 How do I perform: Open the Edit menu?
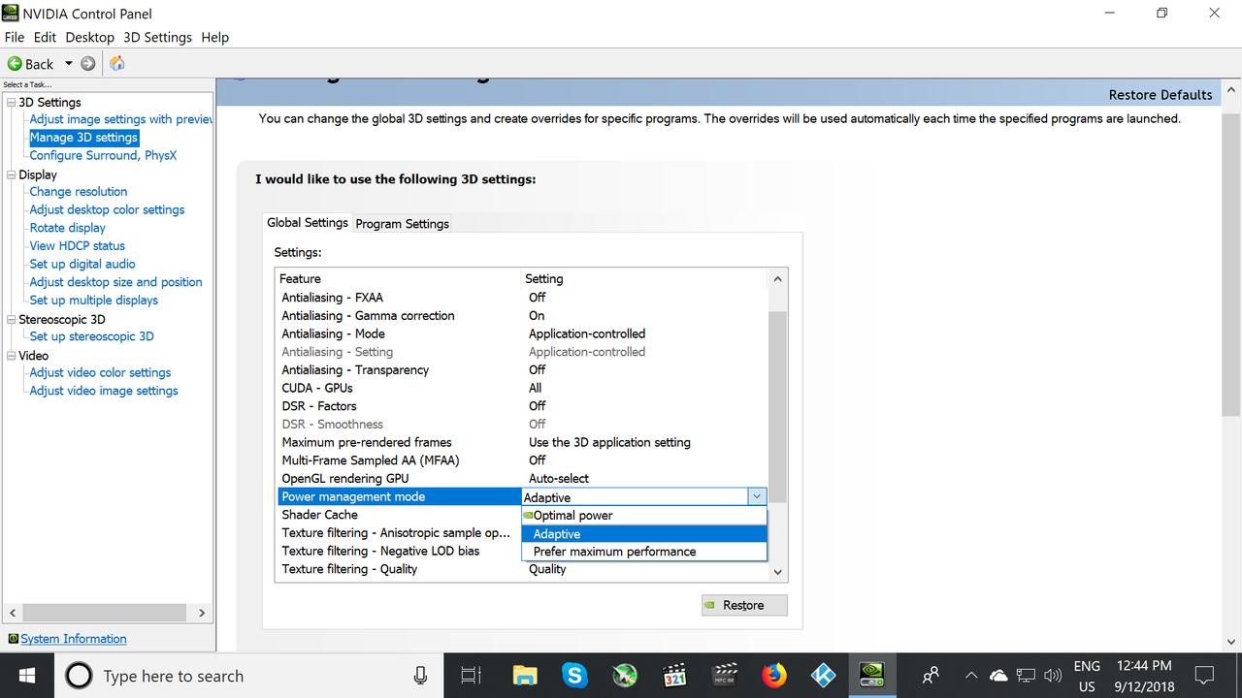(45, 37)
